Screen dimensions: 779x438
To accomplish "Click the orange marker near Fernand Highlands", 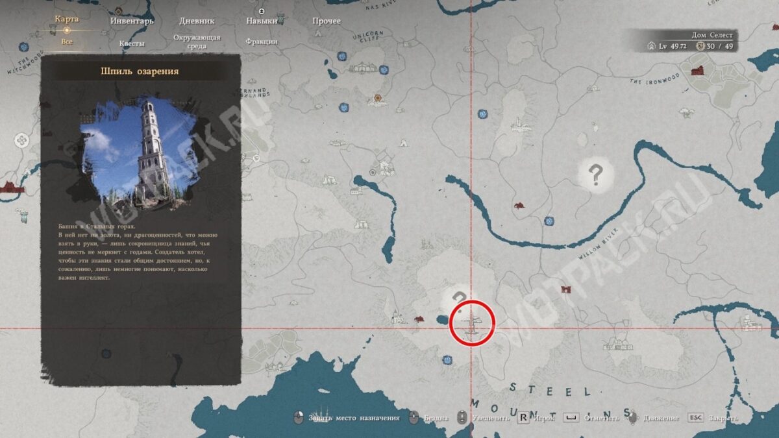I will 378,99.
